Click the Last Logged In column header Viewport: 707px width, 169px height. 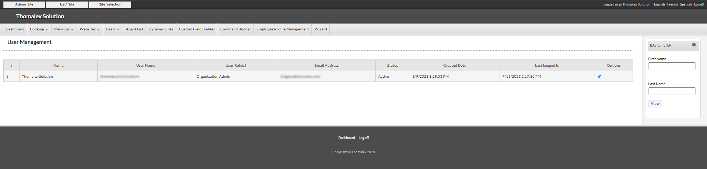[x=547, y=66]
